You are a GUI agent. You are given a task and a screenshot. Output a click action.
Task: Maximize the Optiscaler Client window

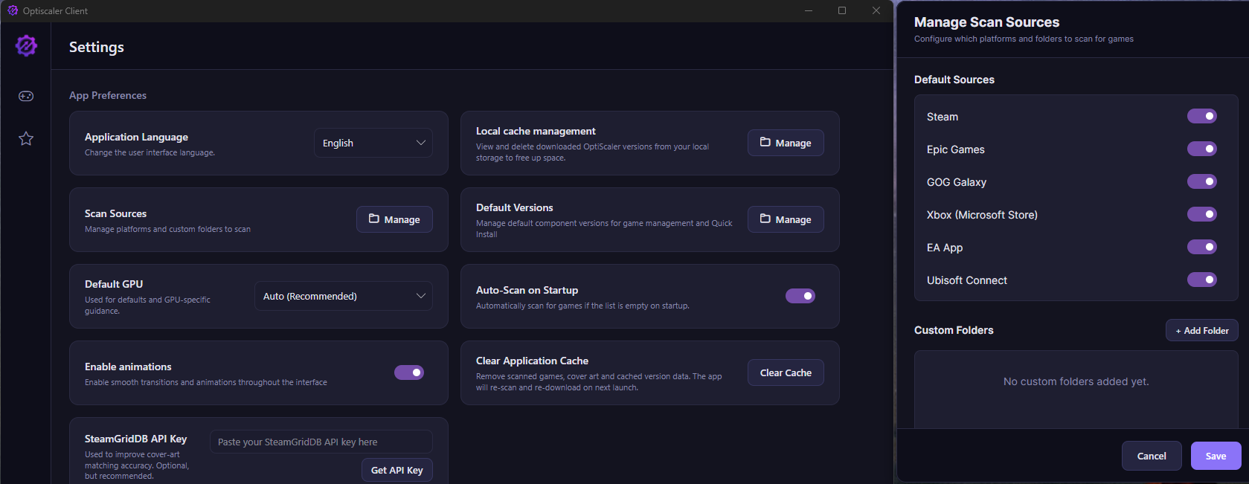[842, 10]
